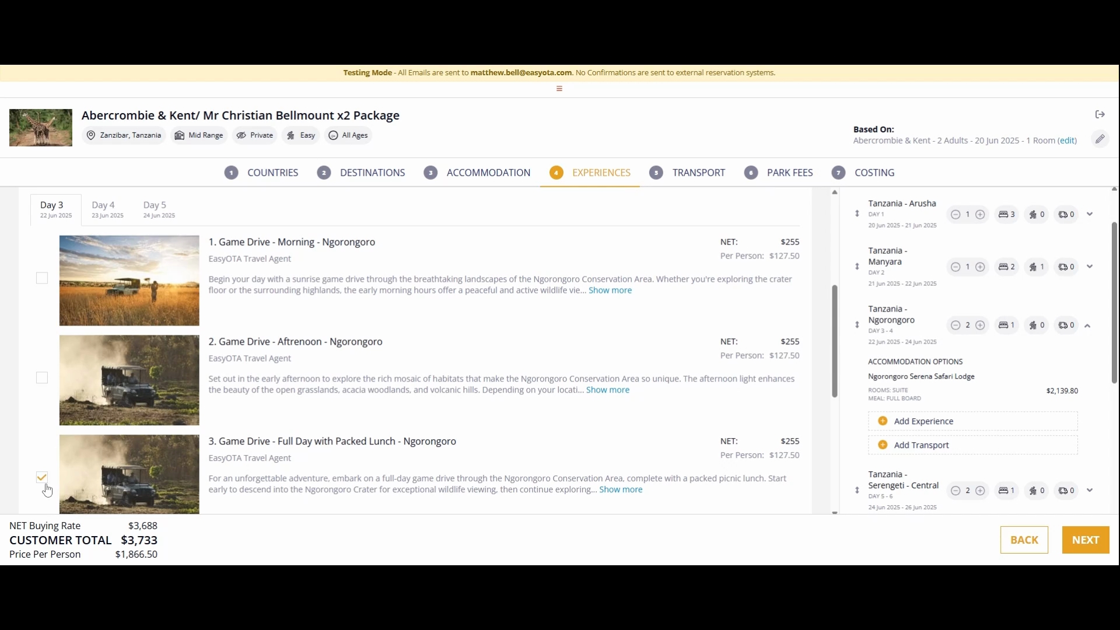Click drag handle for Tanzania - Manyara
Screen dimensions: 1120x630
click(x=857, y=267)
